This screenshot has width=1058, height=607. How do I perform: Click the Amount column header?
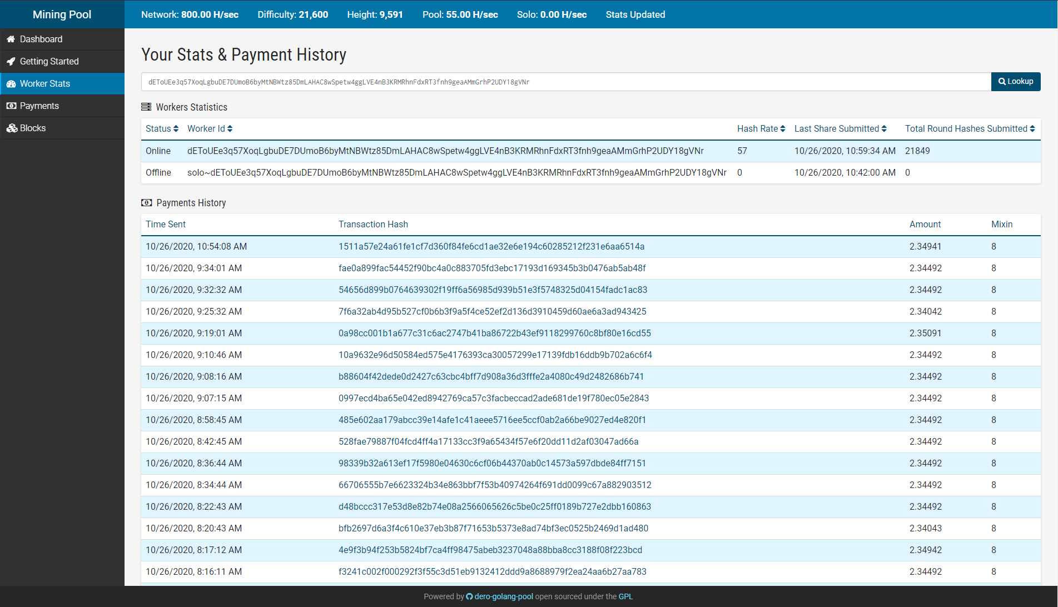(925, 224)
